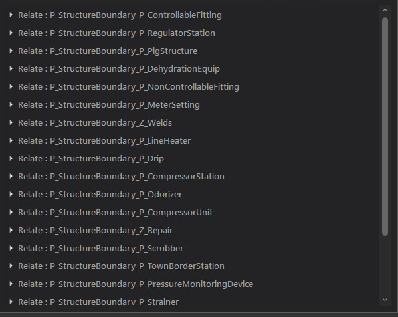The image size is (398, 317).
Task: Expand the P_MeterSetting relate entry
Action: [x=11, y=104]
